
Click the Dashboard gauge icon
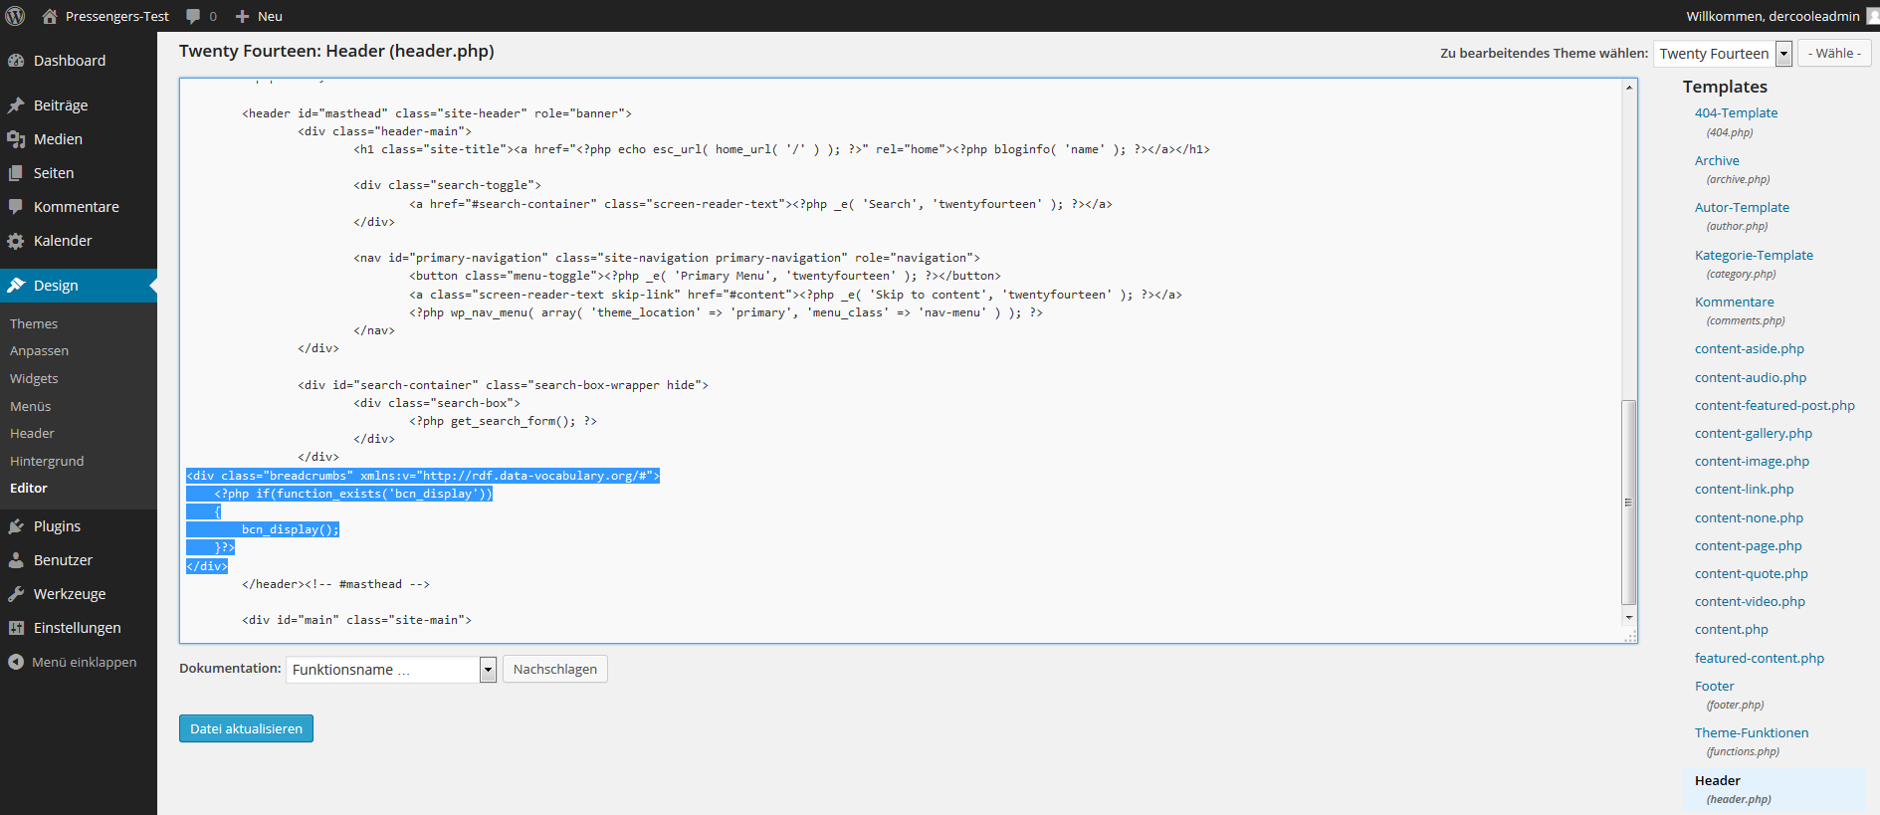tap(16, 61)
